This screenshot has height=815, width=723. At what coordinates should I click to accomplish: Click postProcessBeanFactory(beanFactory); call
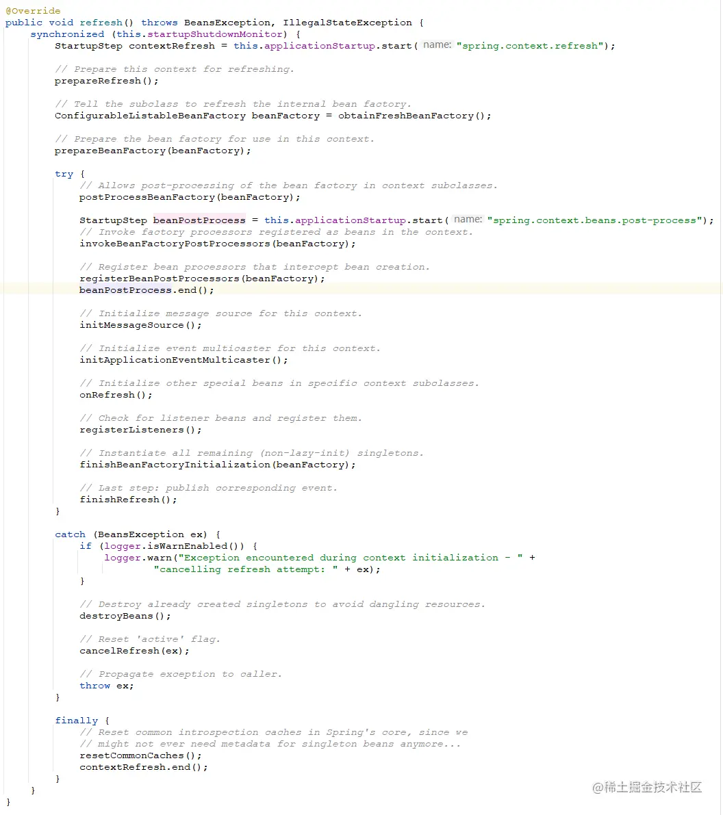point(190,198)
